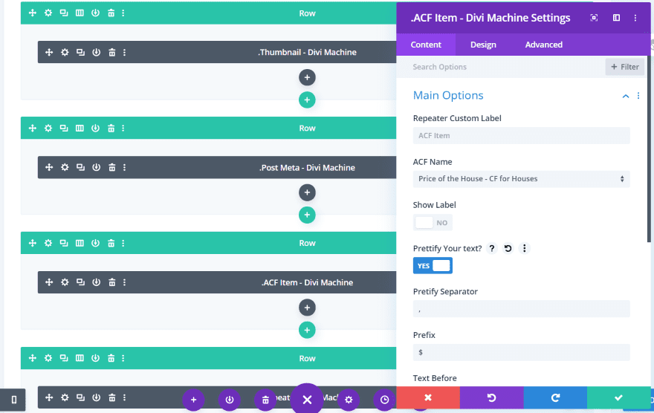This screenshot has height=413, width=654.
Task: Duplicate the Post Meta module
Action: [x=80, y=168]
